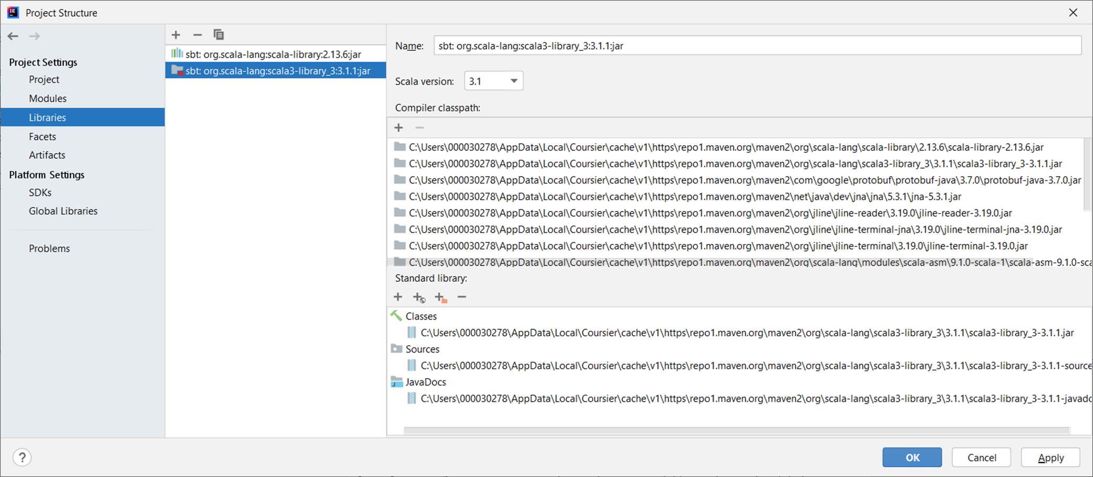Click the horizontal scrollbar under library roots

coord(736,431)
